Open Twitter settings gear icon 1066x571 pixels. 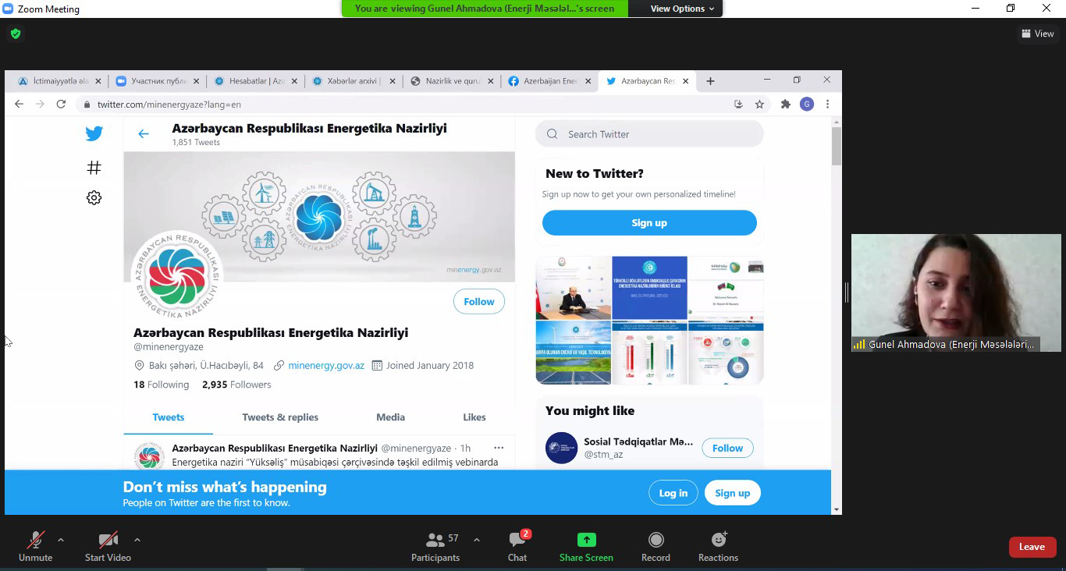94,198
